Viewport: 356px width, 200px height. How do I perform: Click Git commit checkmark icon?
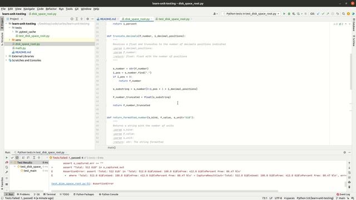323,14
